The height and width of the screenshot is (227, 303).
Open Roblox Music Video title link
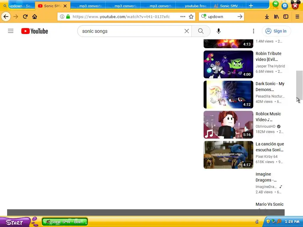click(x=268, y=116)
